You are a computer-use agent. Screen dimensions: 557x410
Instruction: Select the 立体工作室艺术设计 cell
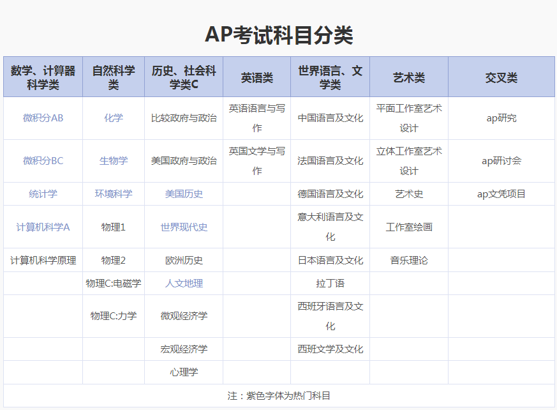coord(409,161)
